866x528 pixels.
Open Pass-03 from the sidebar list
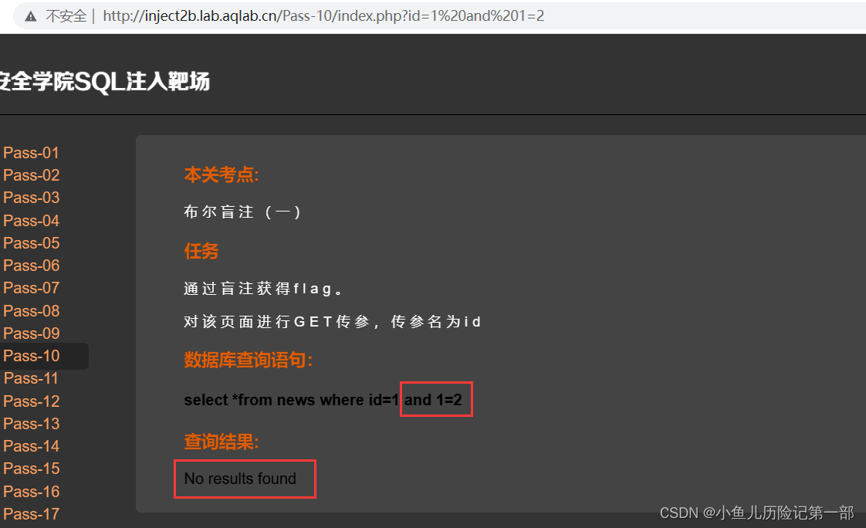pos(31,198)
